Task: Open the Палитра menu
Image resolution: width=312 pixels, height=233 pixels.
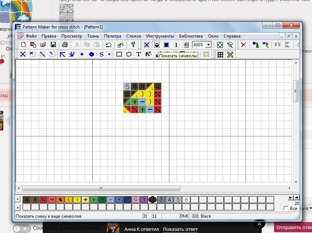Action: click(112, 36)
